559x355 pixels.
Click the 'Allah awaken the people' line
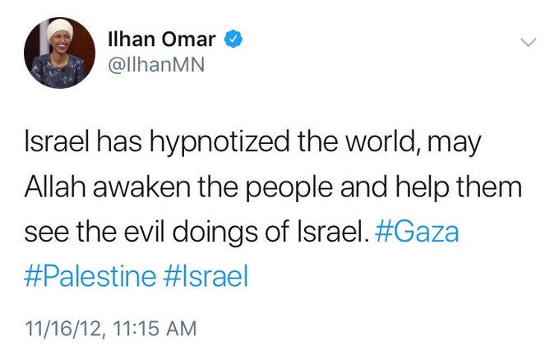273,187
